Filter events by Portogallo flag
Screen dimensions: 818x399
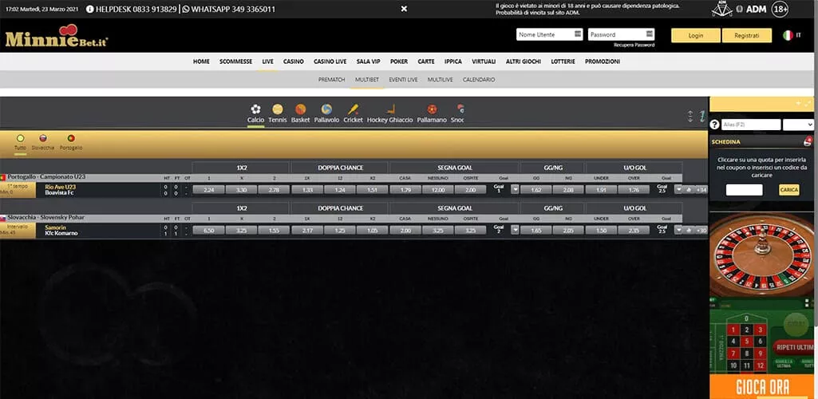tap(71, 138)
